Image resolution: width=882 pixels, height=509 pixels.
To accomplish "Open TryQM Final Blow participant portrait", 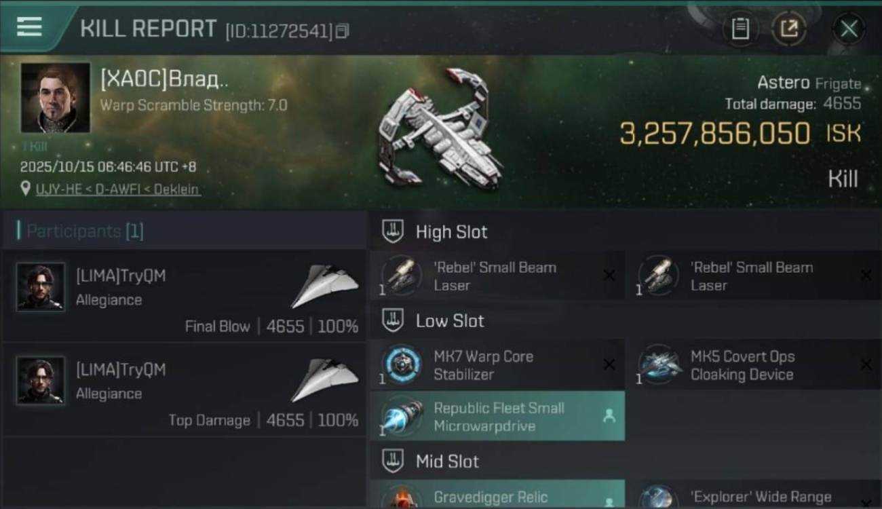I will (41, 287).
